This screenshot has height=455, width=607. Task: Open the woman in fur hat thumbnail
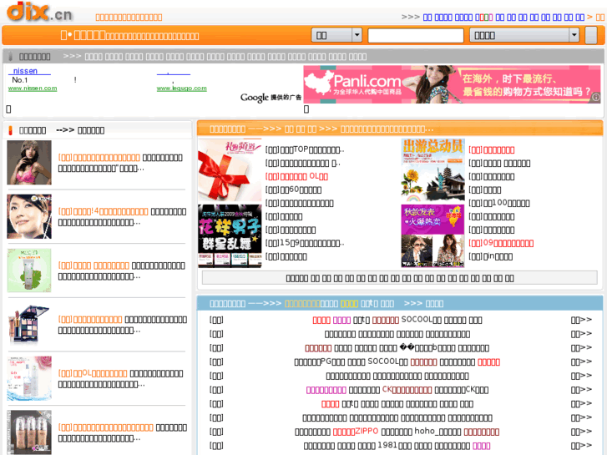coord(29,162)
